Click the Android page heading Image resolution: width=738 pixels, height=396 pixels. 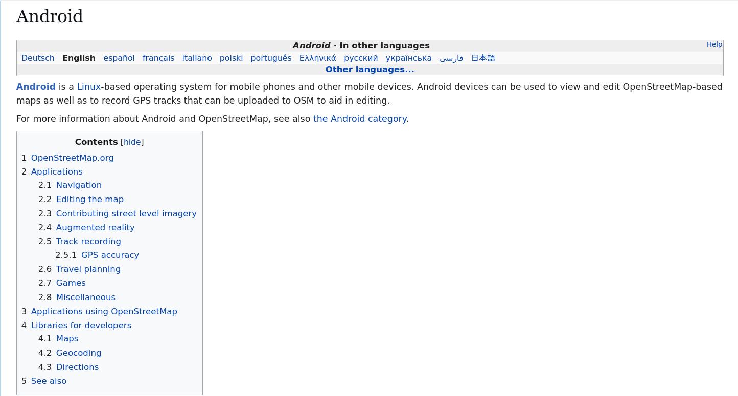pyautogui.click(x=50, y=16)
